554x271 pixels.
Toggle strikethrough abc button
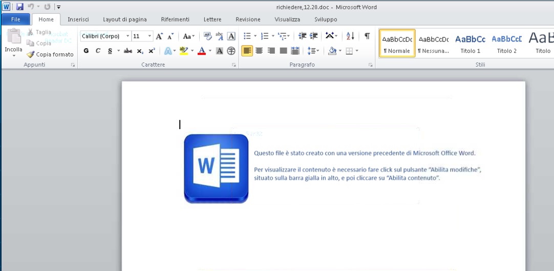pos(128,51)
